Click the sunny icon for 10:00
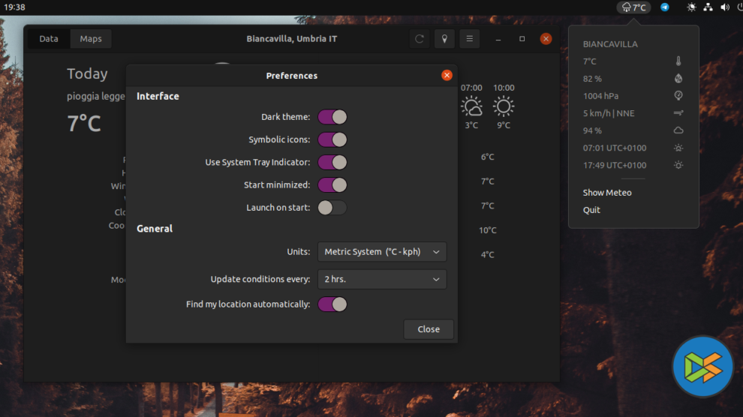This screenshot has width=743, height=417. pos(504,106)
